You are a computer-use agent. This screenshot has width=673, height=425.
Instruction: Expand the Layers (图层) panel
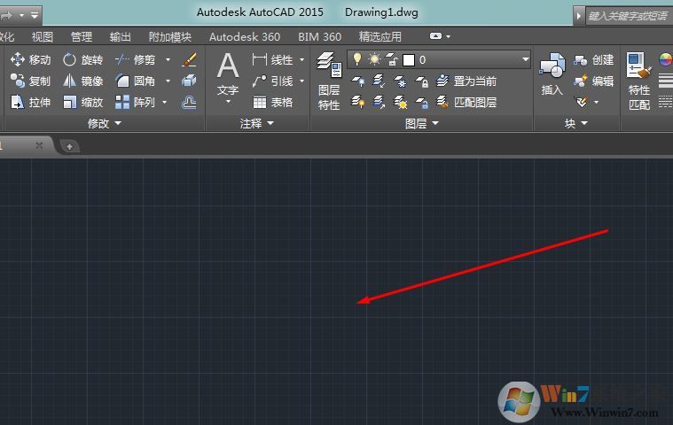click(422, 123)
